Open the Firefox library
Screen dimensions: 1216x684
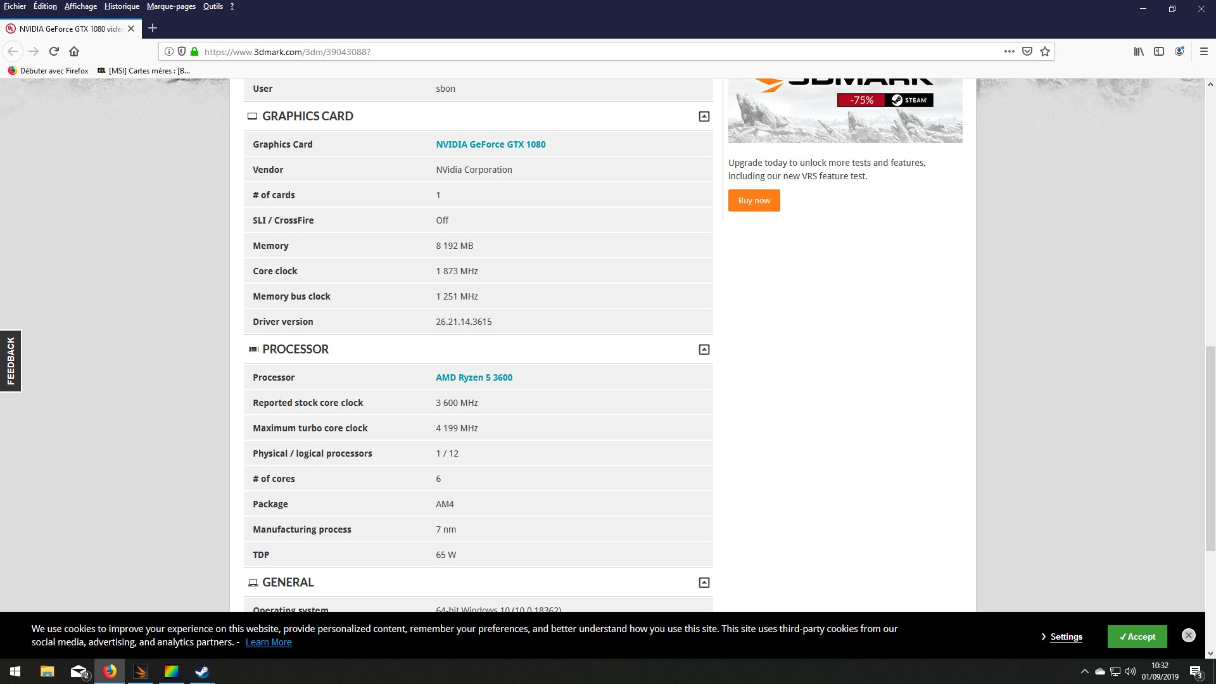tap(1139, 51)
